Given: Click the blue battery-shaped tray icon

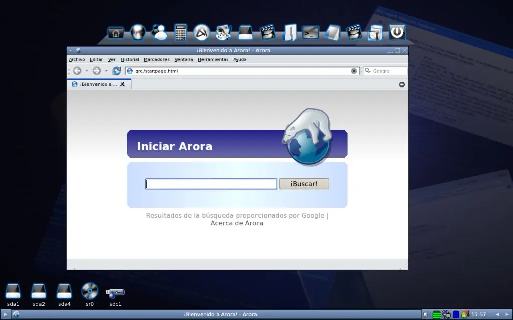Looking at the screenshot, I should point(456,314).
